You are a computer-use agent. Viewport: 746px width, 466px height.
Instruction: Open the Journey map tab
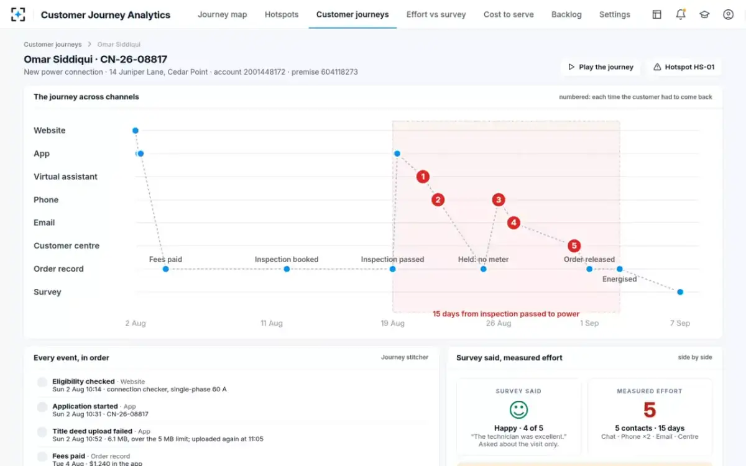click(222, 14)
